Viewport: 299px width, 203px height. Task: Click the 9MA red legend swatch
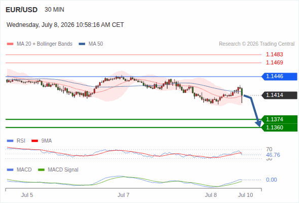coord(34,141)
